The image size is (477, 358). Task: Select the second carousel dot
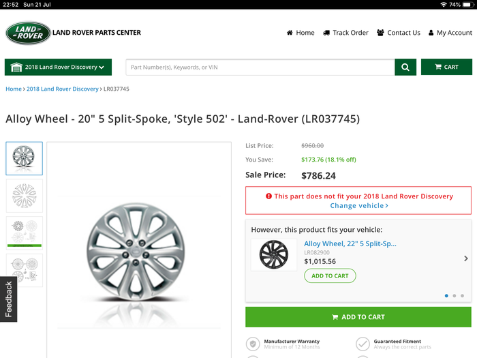[455, 295]
